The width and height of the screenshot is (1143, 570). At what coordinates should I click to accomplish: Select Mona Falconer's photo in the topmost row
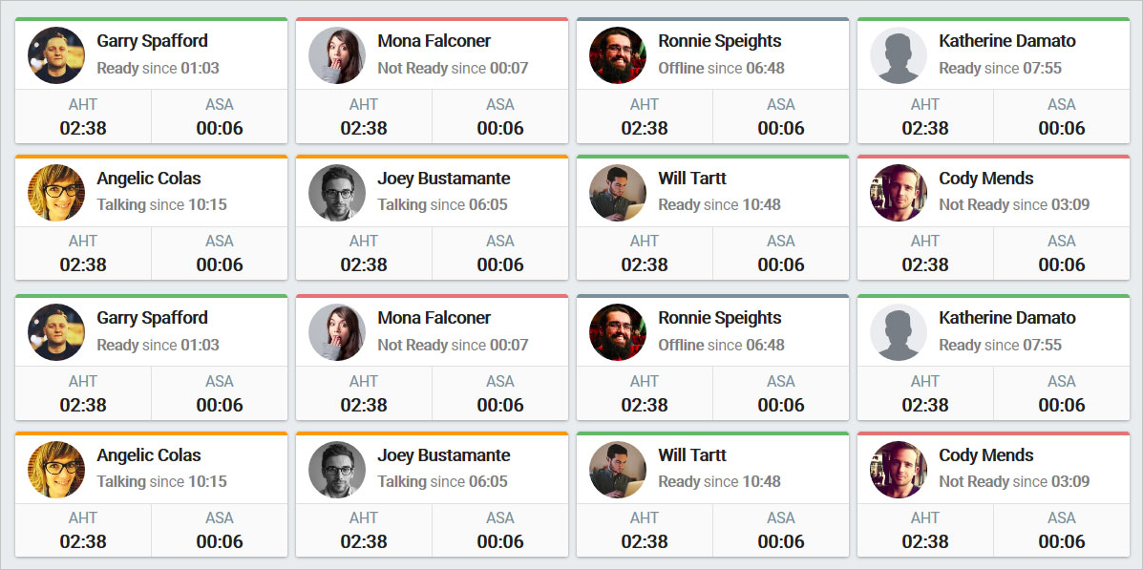pos(337,55)
